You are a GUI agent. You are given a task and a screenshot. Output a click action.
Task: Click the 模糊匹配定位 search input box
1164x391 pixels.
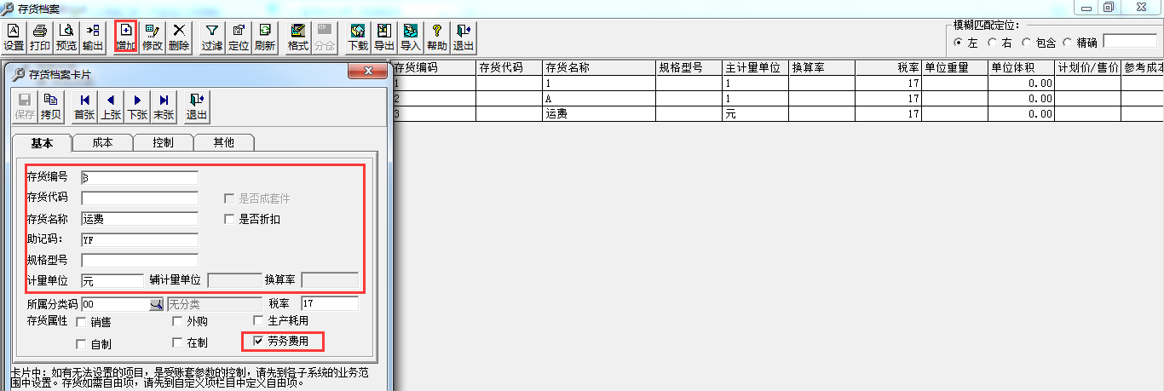pyautogui.click(x=1130, y=41)
